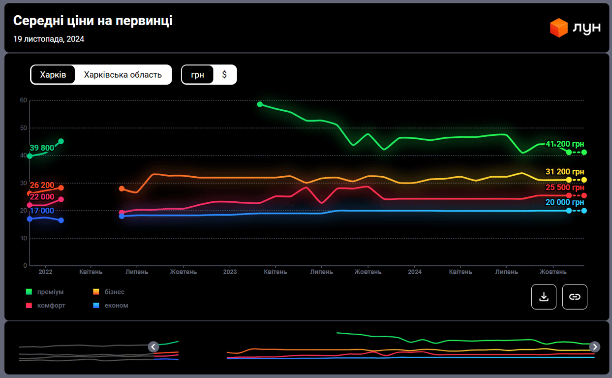Click the copy link icon button

coord(575,297)
